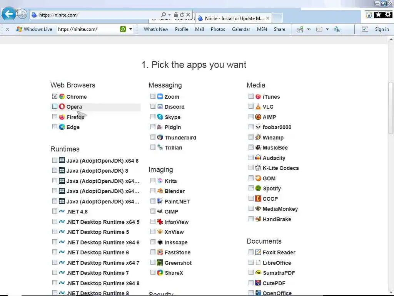Open the dropdown beside the share picture icon
This screenshot has height=296, width=394.
(308, 29)
